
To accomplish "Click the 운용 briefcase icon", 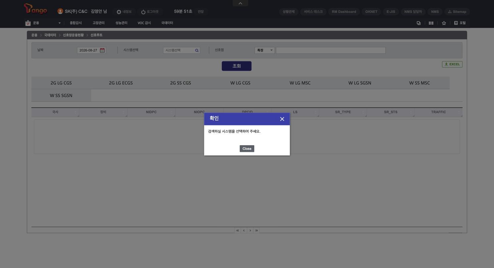I will 28,23.
